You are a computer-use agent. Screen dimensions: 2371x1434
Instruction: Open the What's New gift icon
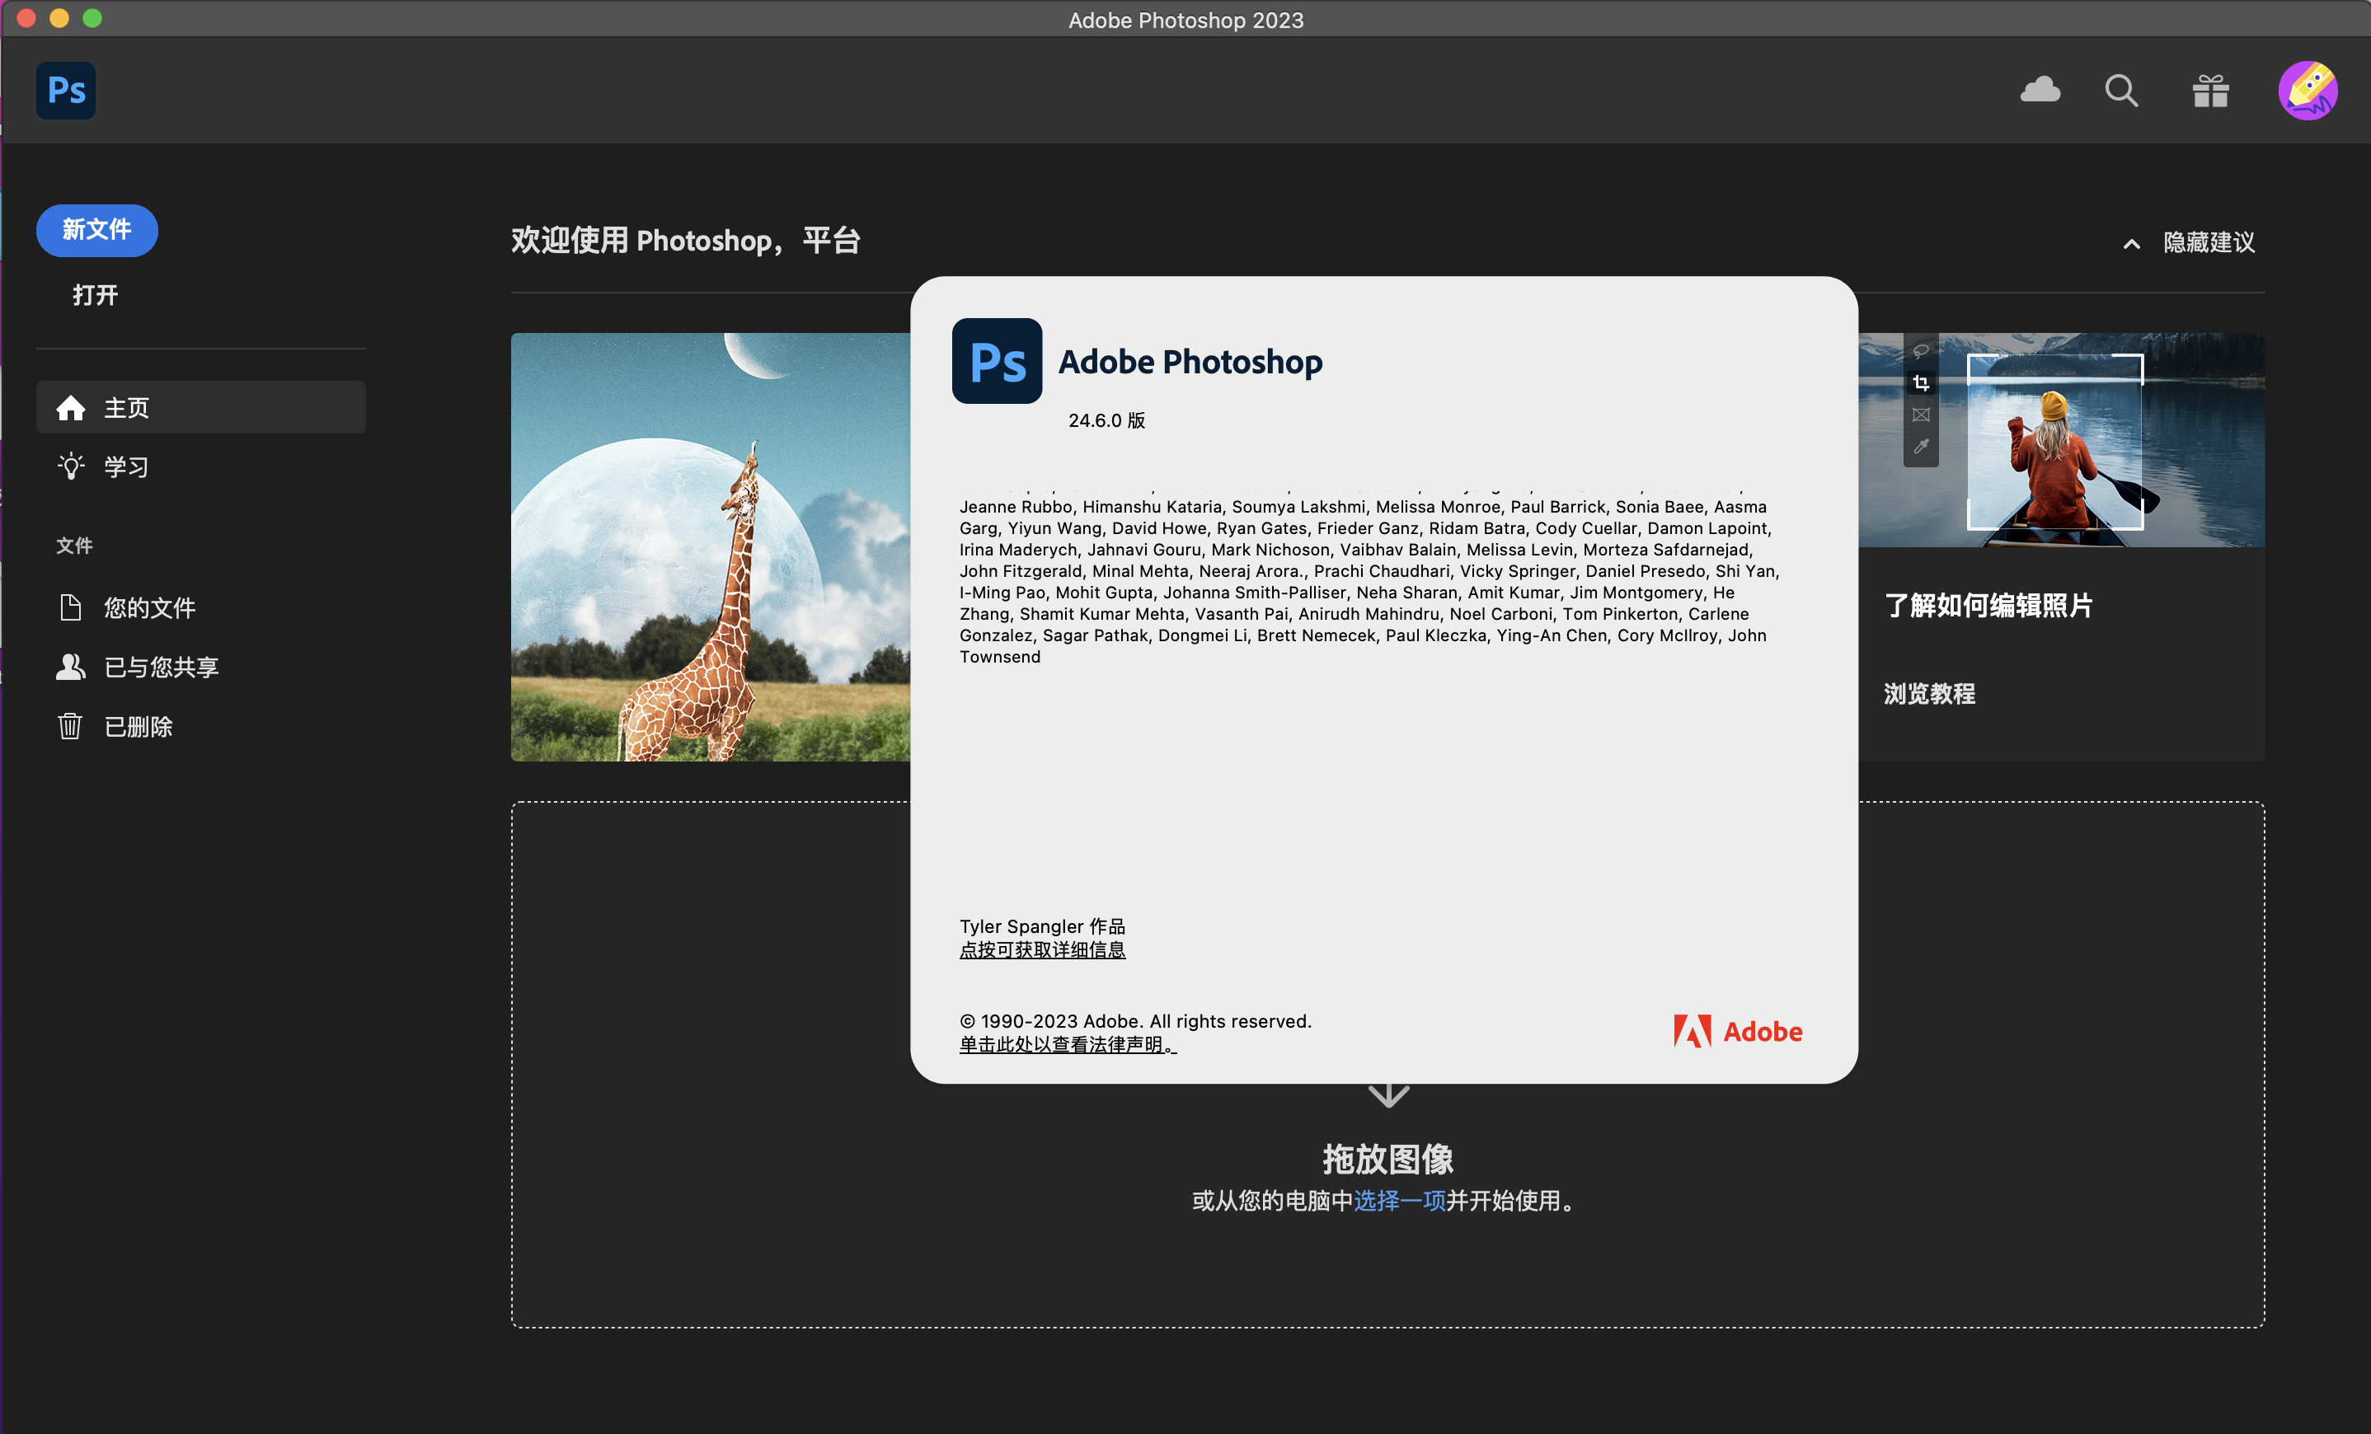[2210, 91]
